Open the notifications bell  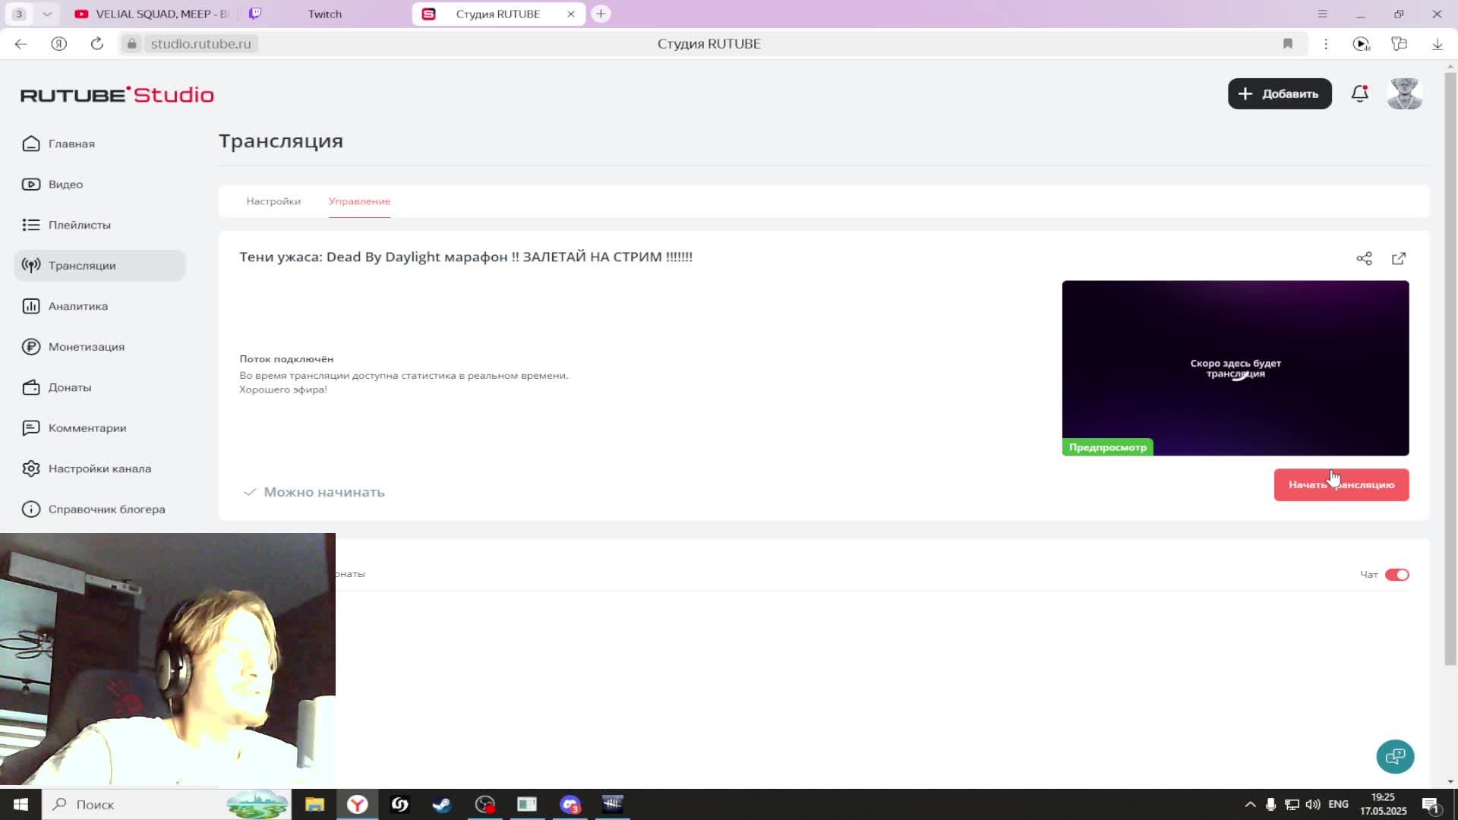pos(1359,94)
